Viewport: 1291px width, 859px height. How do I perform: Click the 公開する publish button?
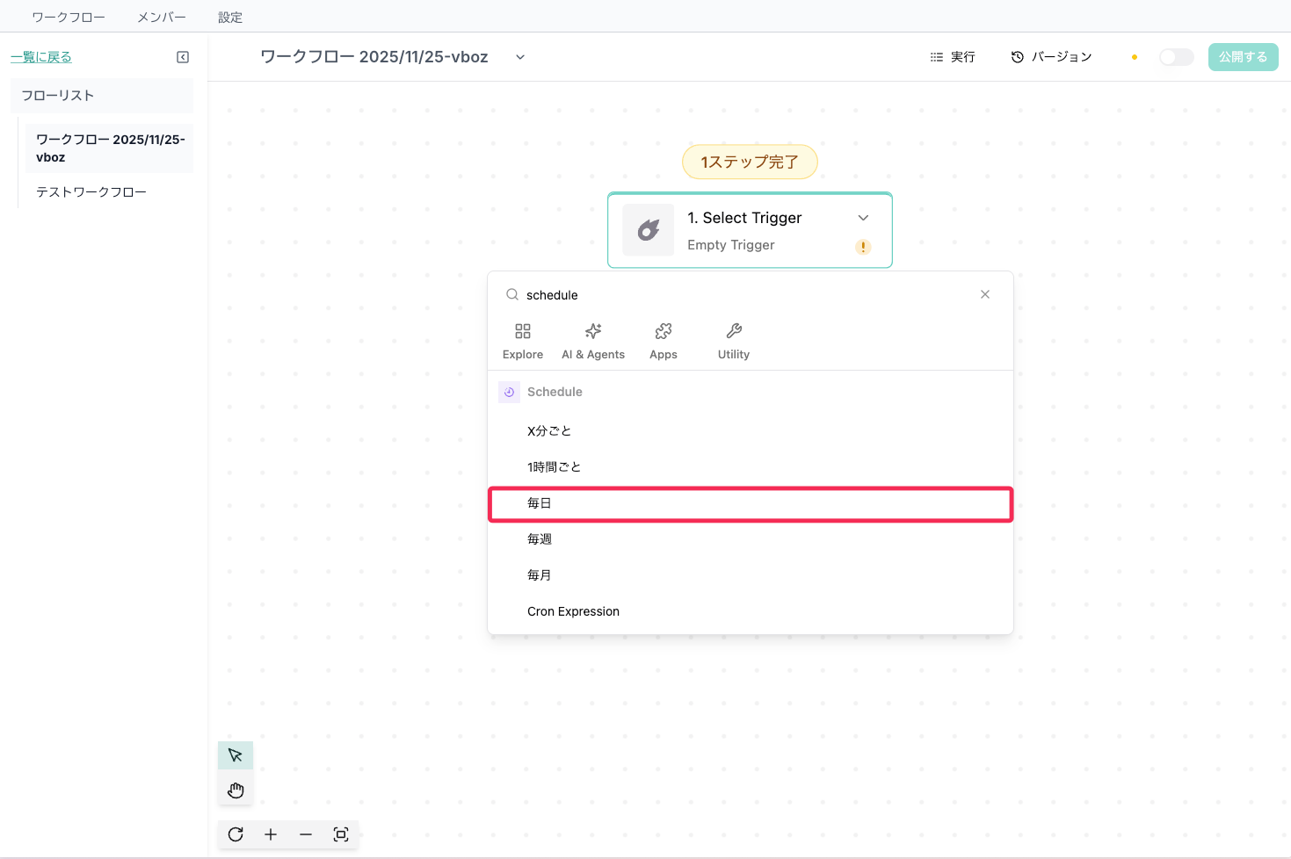[1244, 57]
